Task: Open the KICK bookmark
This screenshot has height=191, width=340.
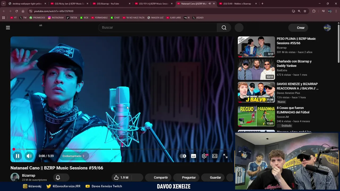Action: click(x=84, y=18)
